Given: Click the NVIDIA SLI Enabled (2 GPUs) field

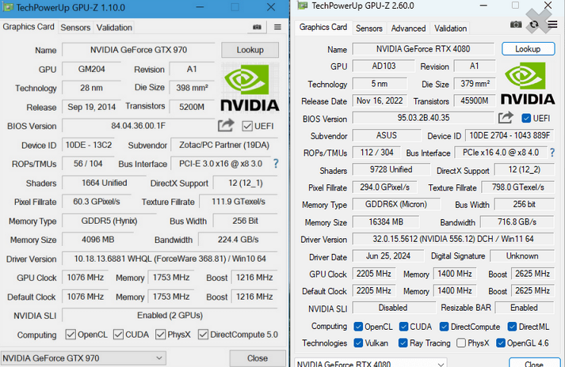Looking at the screenshot, I should (x=170, y=315).
